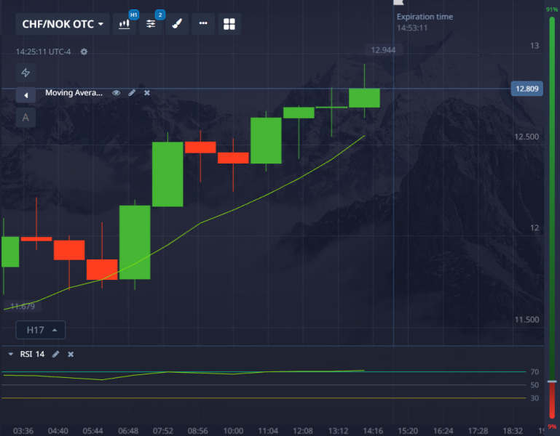Viewport: 560px width, 436px height.
Task: Open the CHF/NOK OTC asset selector
Action: click(63, 24)
